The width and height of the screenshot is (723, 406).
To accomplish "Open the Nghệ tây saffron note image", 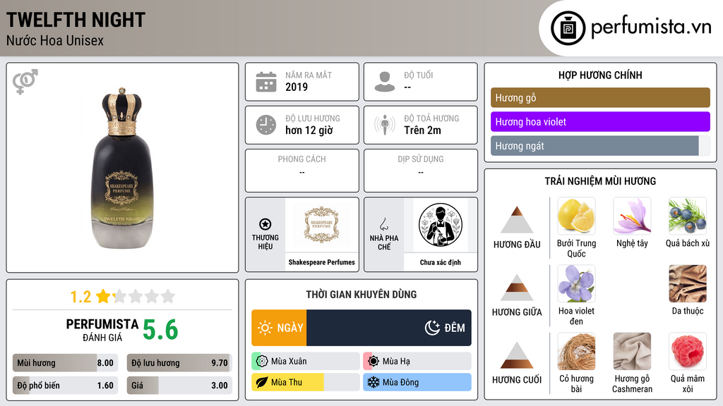I will 632,216.
